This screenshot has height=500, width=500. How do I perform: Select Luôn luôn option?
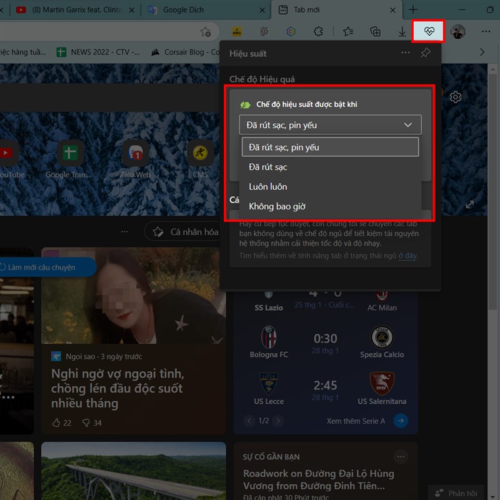330,186
